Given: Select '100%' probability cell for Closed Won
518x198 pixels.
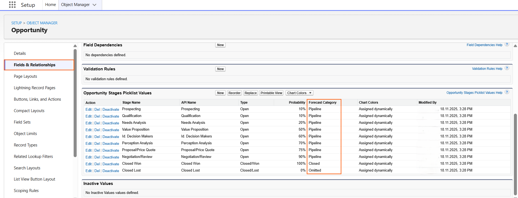Looking at the screenshot, I should (301, 163).
